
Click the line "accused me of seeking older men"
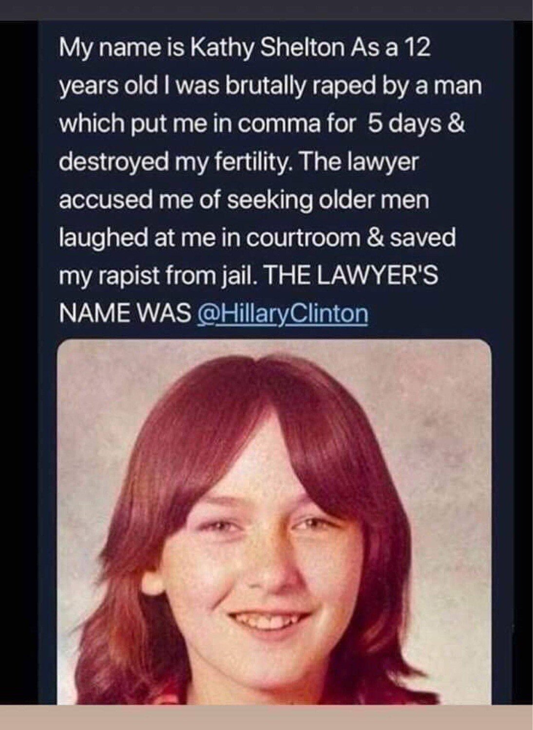pos(244,201)
